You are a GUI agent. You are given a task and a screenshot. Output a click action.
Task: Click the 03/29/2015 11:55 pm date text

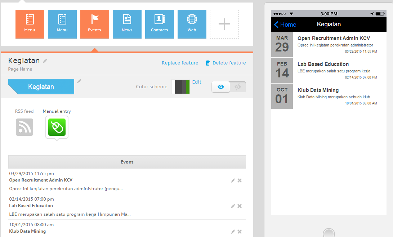coord(32,173)
